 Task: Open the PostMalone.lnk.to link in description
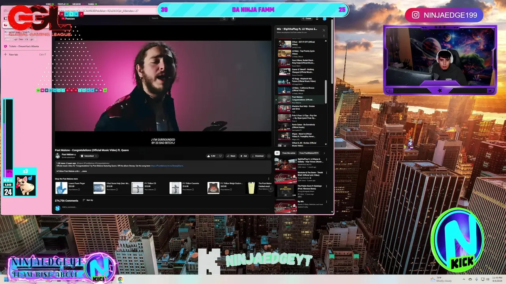click(167, 166)
